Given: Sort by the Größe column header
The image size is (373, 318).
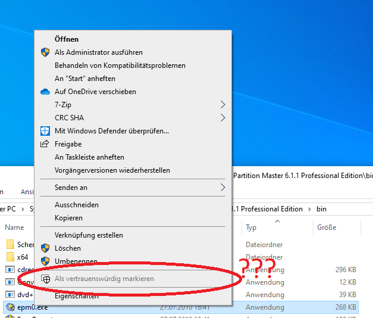Looking at the screenshot, I should (327, 227).
